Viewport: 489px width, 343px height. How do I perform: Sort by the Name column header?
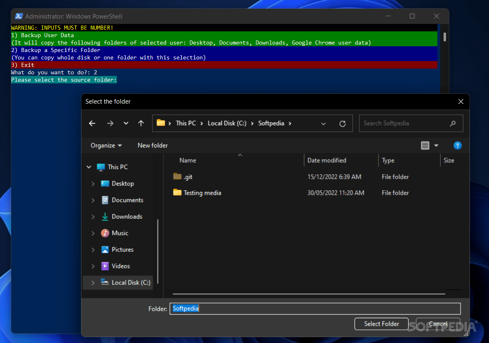point(188,161)
